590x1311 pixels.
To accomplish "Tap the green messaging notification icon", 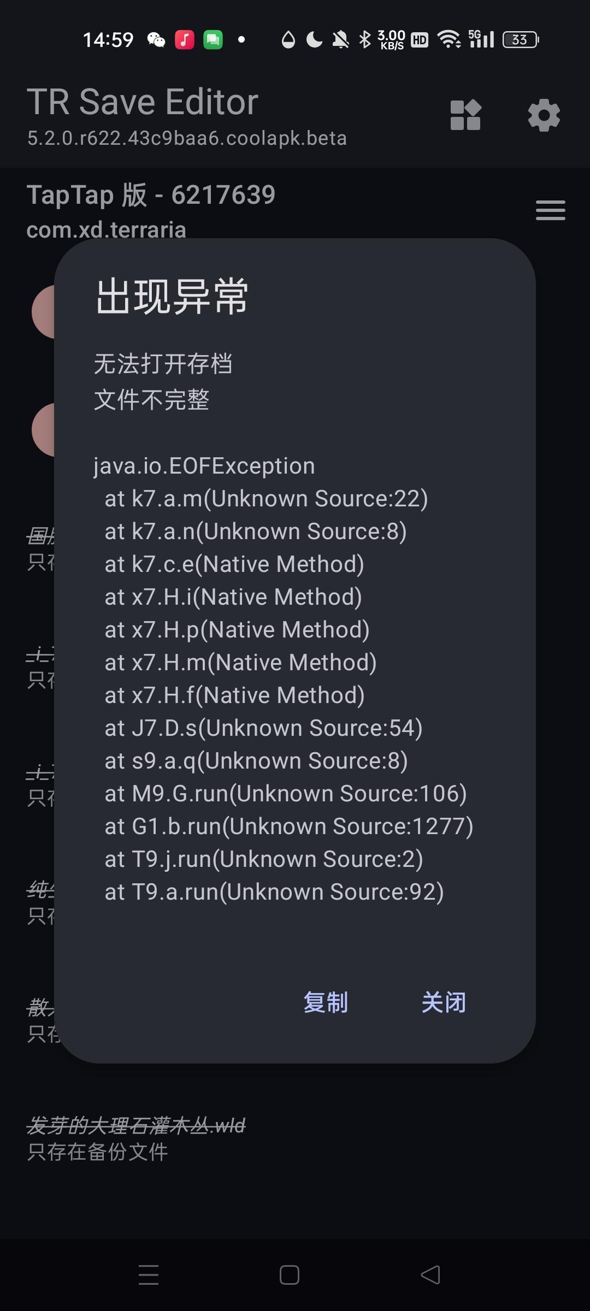I will coord(213,40).
